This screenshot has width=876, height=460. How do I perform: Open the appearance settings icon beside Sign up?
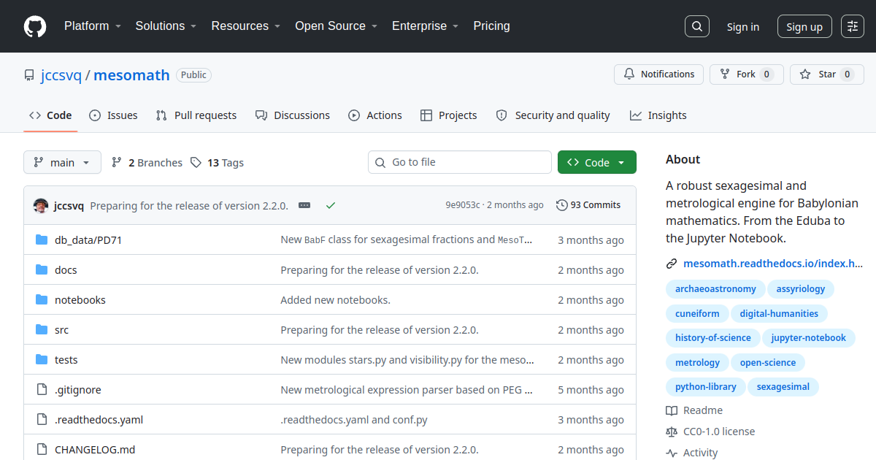click(x=853, y=26)
